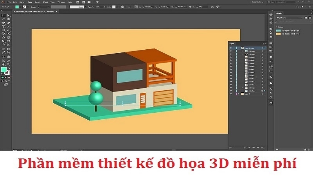
Task: Select the Direct Selection tool
Action: tap(8, 15)
